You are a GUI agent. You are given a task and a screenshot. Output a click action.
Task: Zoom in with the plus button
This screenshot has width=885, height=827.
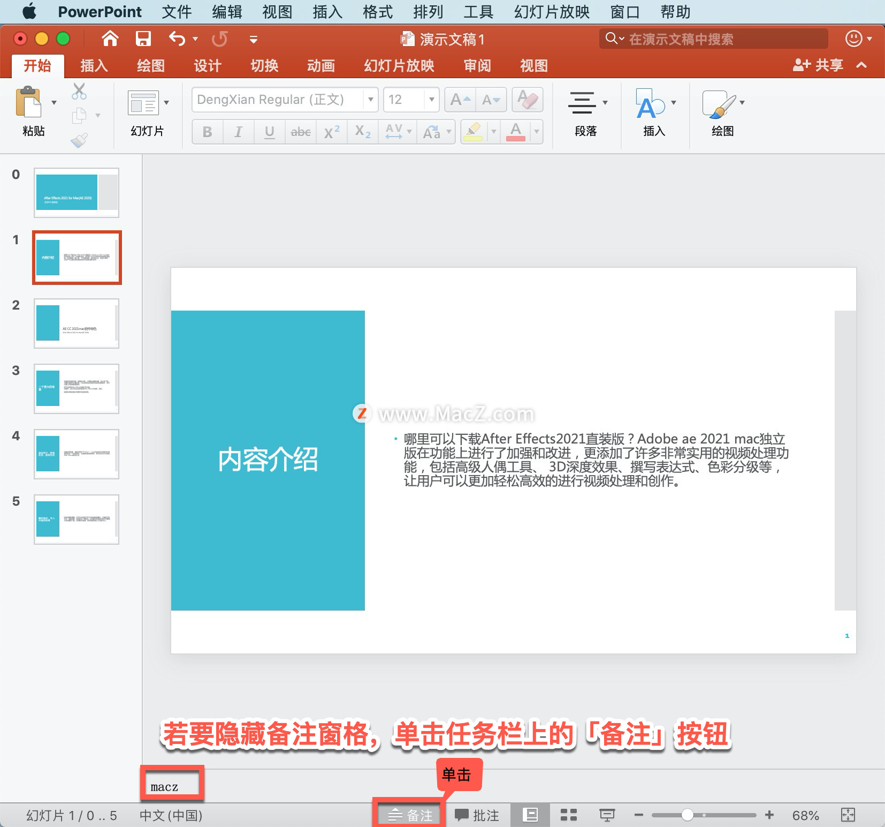[769, 815]
